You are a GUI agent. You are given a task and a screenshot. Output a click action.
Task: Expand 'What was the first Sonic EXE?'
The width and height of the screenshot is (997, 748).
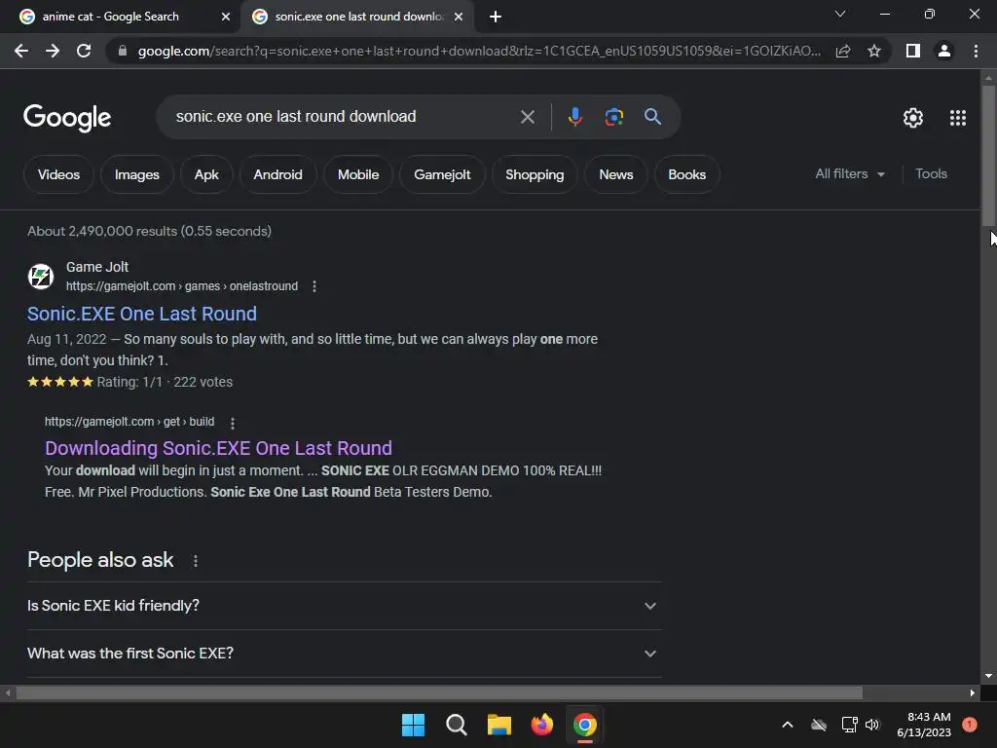(x=344, y=654)
